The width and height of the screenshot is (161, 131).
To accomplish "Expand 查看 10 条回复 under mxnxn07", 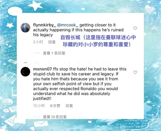I will click(55, 117).
